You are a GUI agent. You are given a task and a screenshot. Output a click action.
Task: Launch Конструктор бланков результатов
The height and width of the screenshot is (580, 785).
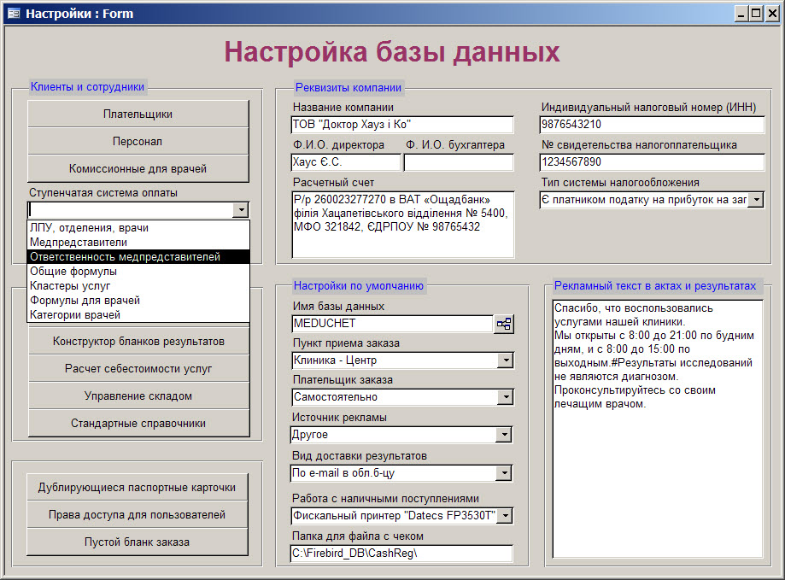tap(138, 342)
